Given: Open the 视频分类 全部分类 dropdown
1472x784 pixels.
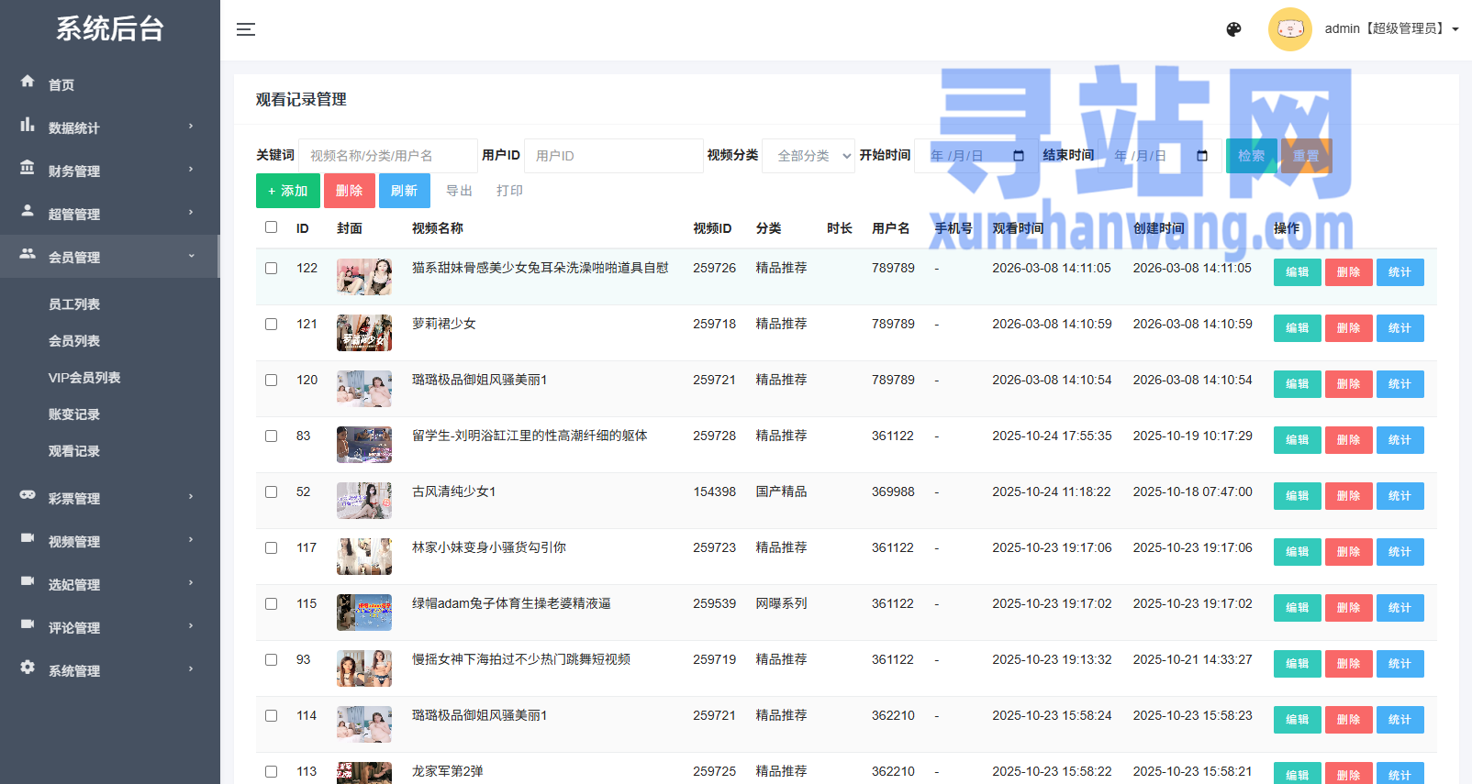Looking at the screenshot, I should click(808, 156).
